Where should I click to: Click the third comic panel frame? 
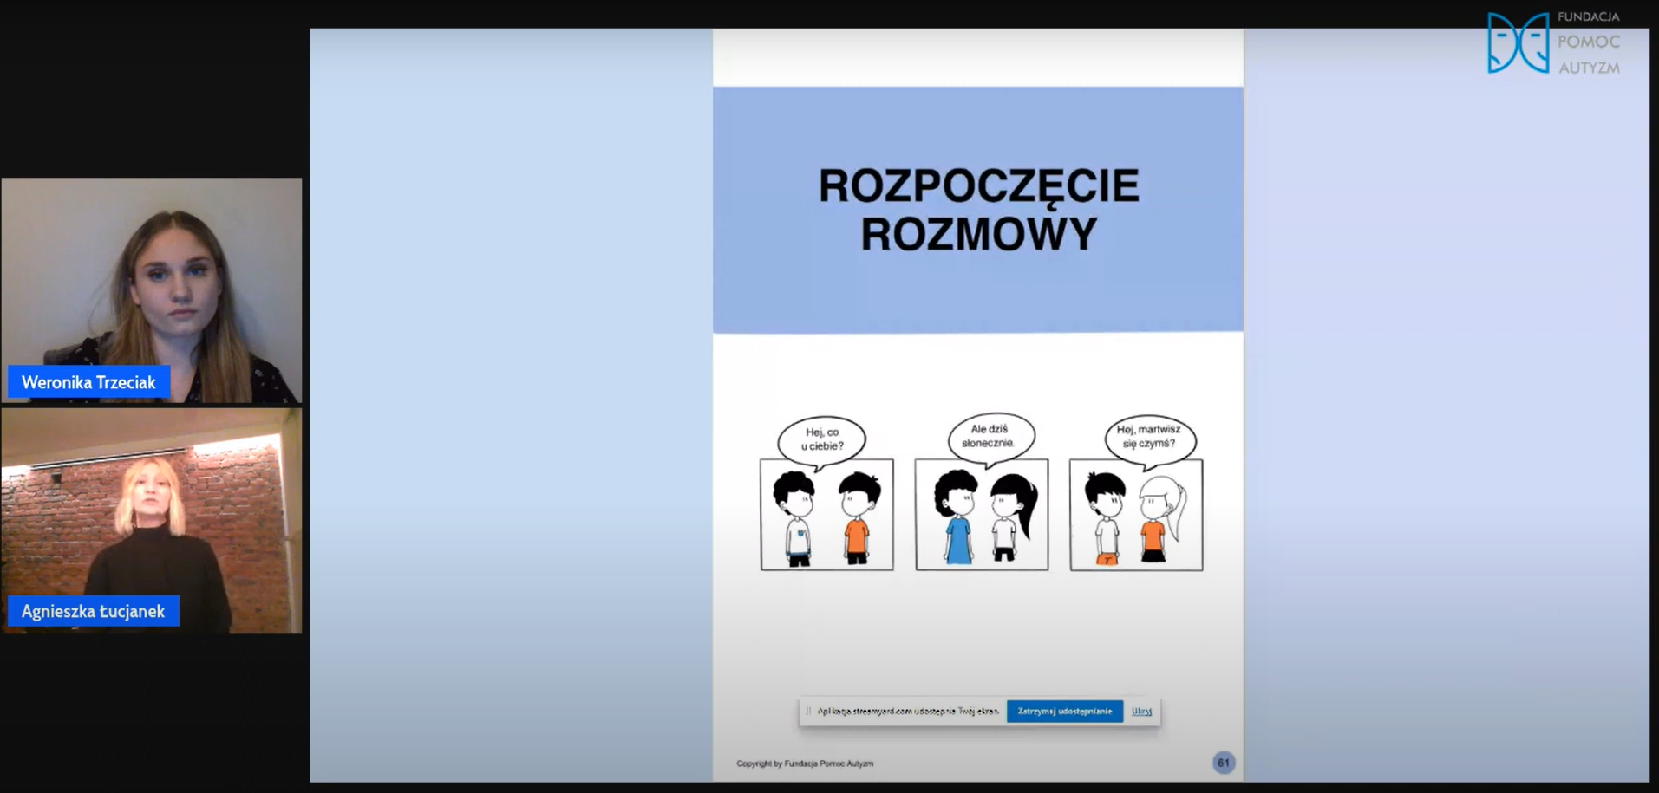click(1136, 515)
